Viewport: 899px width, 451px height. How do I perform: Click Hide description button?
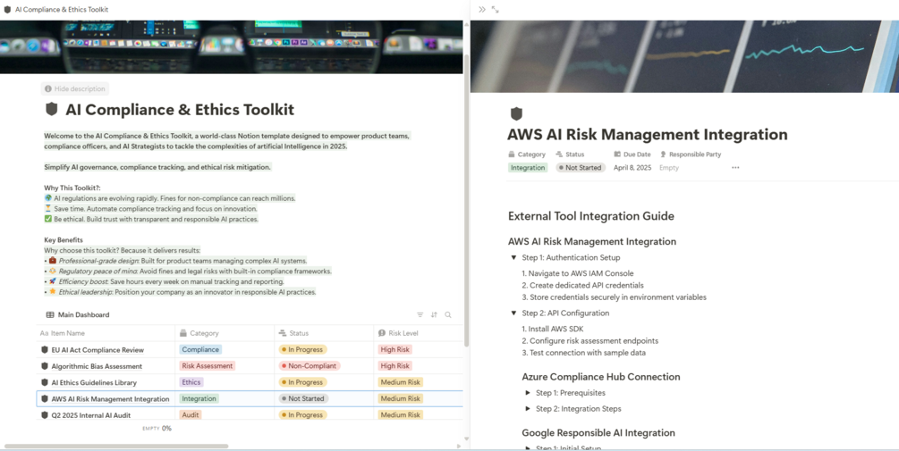pos(74,88)
